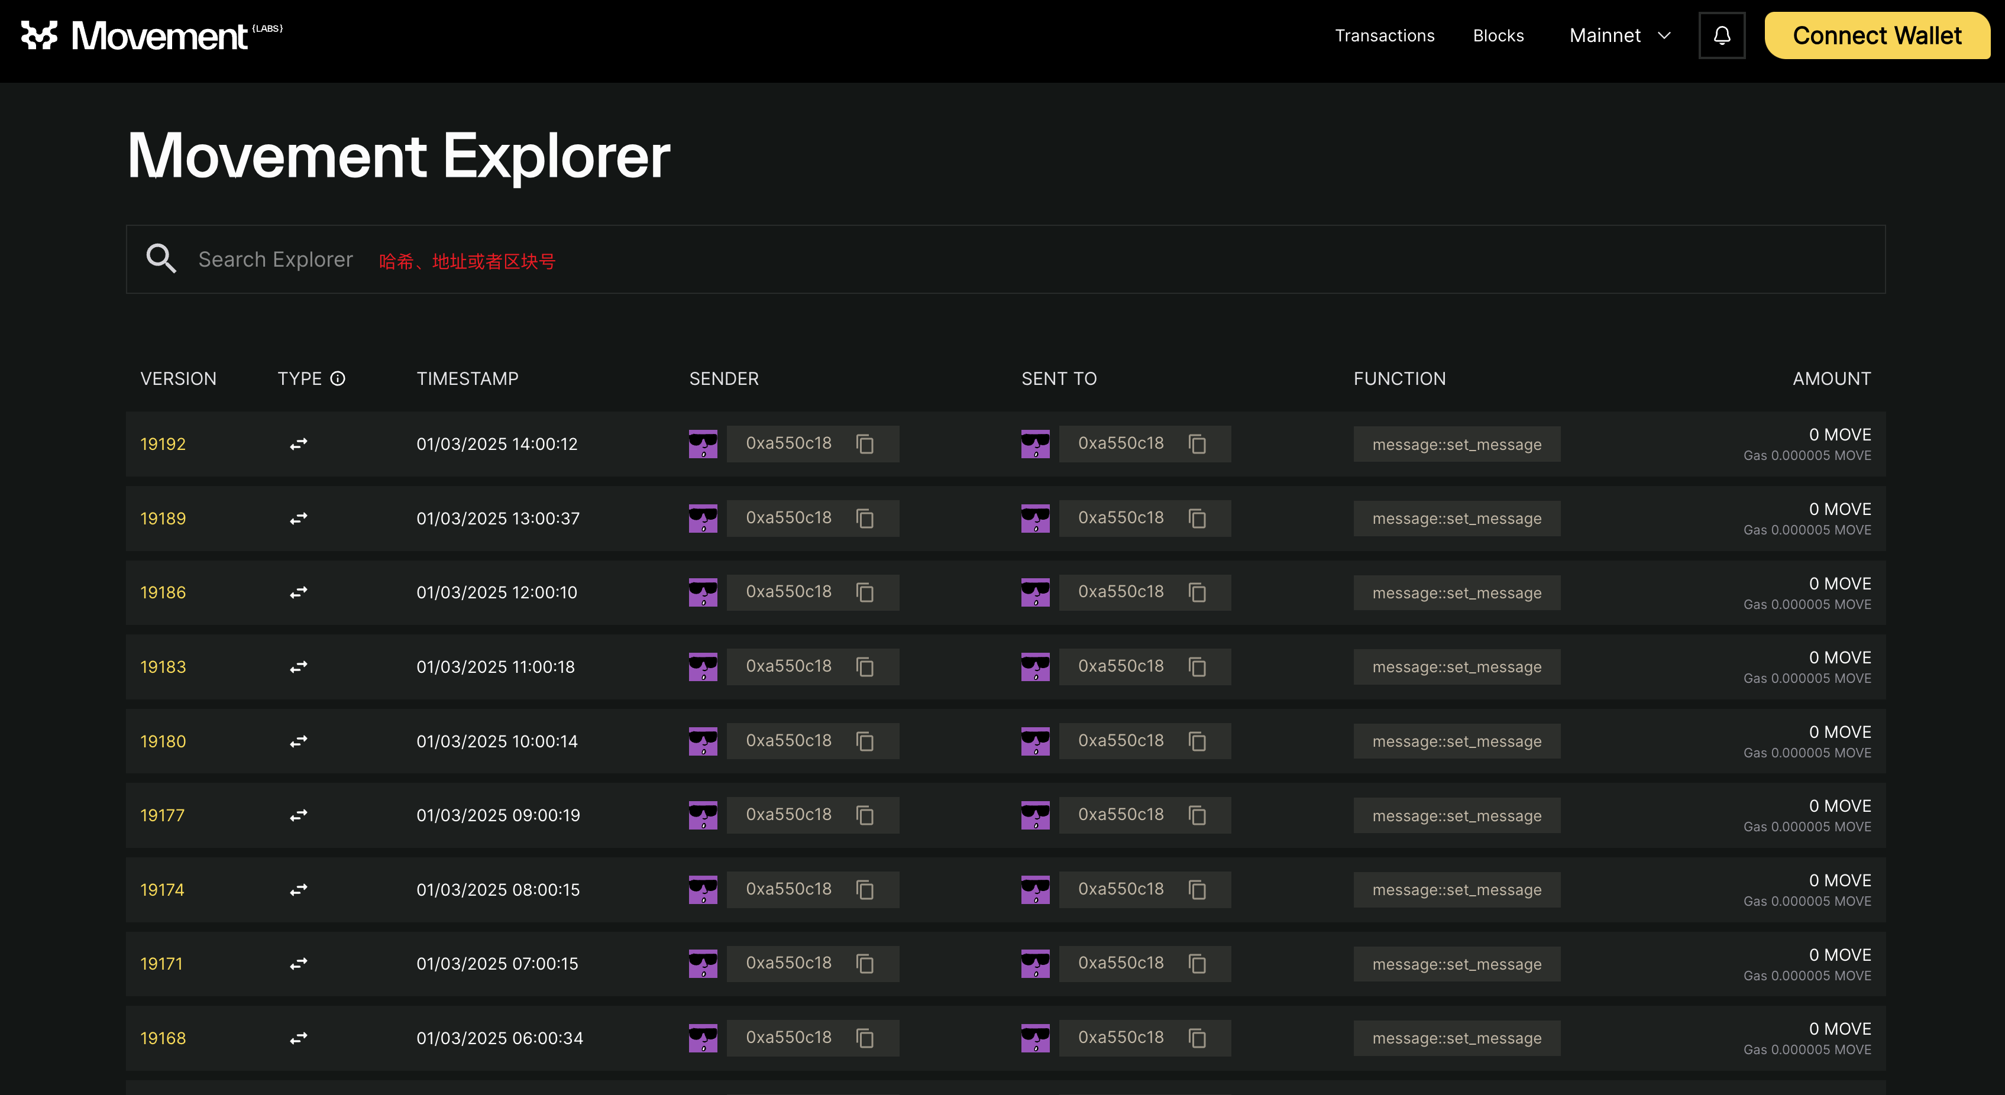
Task: Open message::set_message function in row 19171
Action: (1457, 964)
